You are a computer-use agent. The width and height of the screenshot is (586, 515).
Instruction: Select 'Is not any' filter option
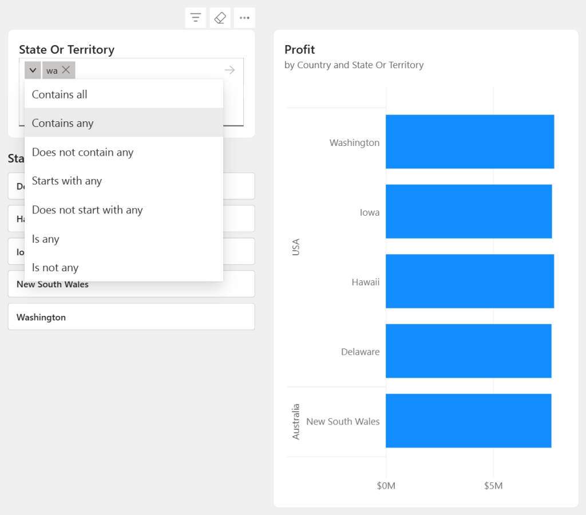tap(55, 268)
